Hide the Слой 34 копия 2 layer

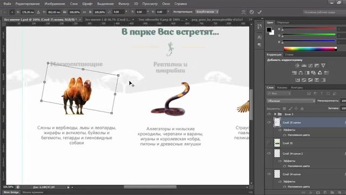(269, 153)
